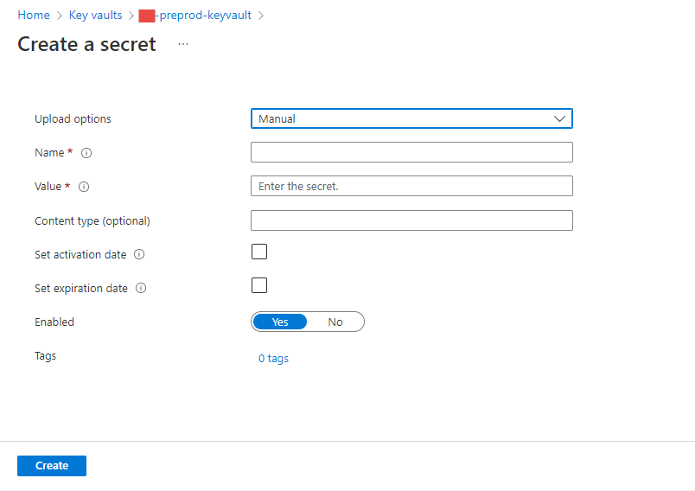This screenshot has height=491, width=695.
Task: Open the Upload options dropdown
Action: [x=411, y=118]
